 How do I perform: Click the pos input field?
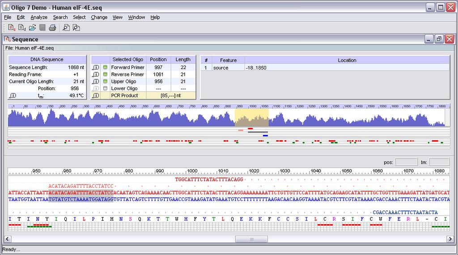click(406, 162)
